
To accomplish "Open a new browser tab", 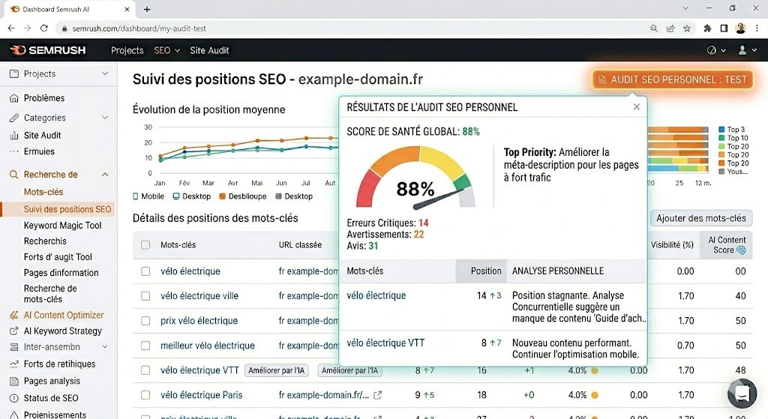I will point(147,9).
